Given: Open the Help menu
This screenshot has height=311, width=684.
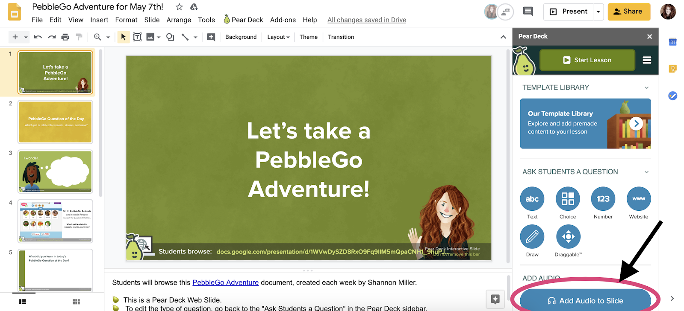Looking at the screenshot, I should 310,20.
